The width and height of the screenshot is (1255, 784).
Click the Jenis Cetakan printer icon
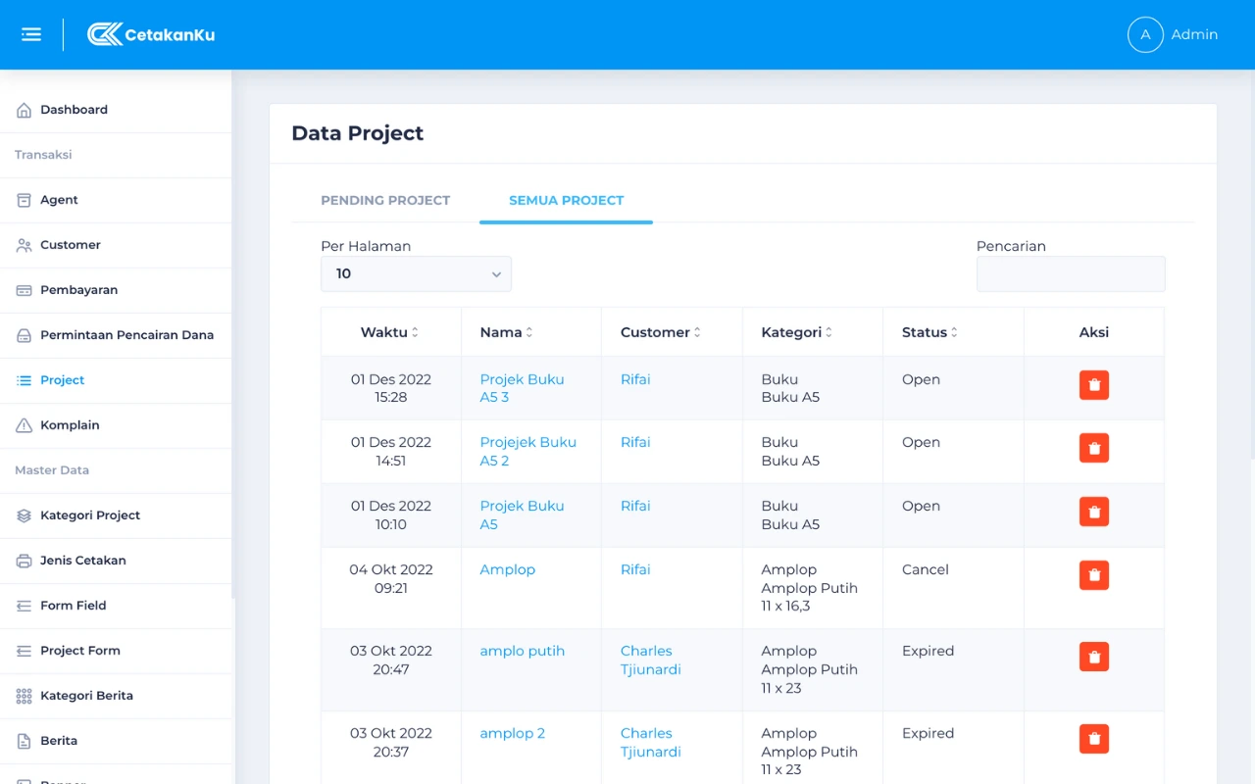[x=25, y=561]
